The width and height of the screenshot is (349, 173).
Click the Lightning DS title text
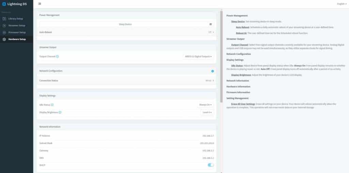point(17,4)
